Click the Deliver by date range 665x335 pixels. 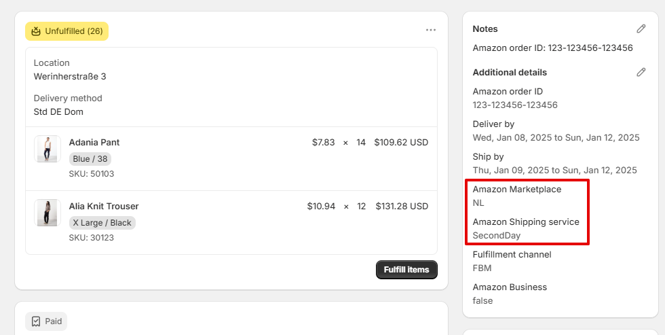click(556, 137)
